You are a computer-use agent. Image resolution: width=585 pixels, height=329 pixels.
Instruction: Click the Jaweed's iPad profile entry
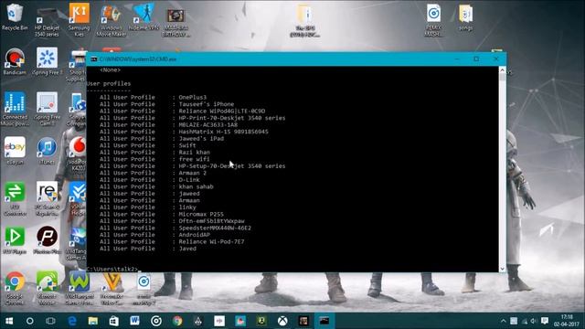[162, 138]
